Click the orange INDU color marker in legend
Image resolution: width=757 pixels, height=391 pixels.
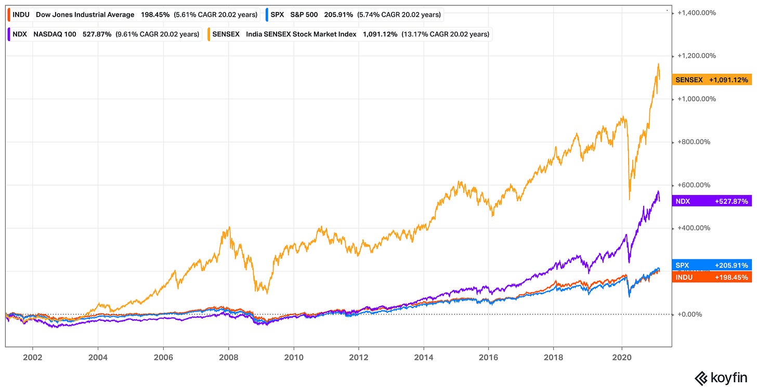tap(9, 15)
